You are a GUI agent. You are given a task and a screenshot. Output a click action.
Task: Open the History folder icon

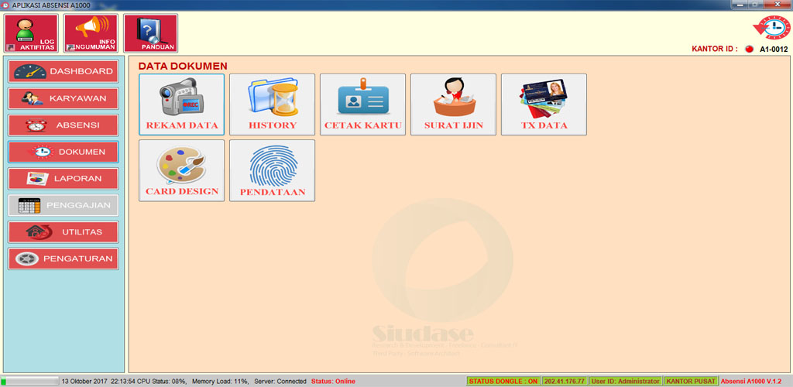pyautogui.click(x=272, y=104)
